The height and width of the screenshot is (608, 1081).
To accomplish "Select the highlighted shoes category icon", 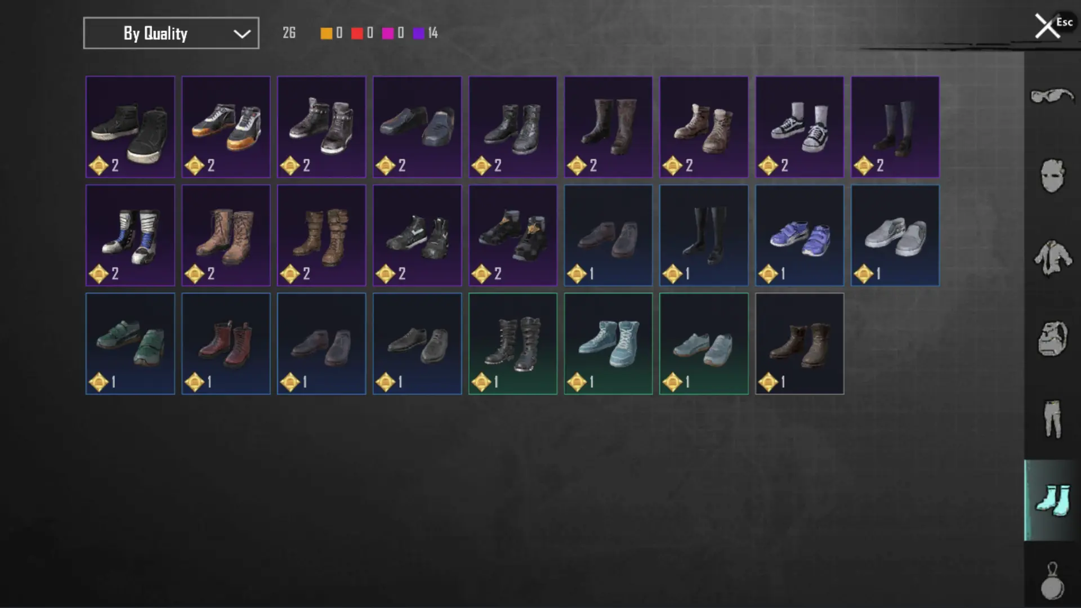I will tap(1052, 500).
